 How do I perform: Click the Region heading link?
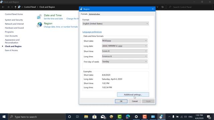tap(48, 23)
